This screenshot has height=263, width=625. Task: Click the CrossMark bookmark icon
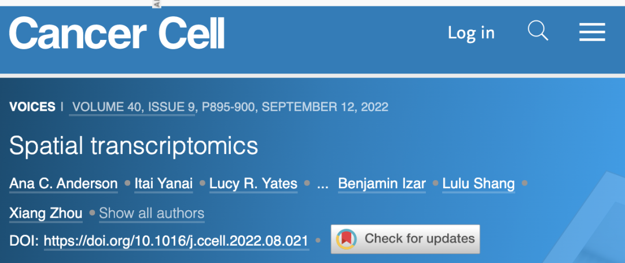point(346,239)
